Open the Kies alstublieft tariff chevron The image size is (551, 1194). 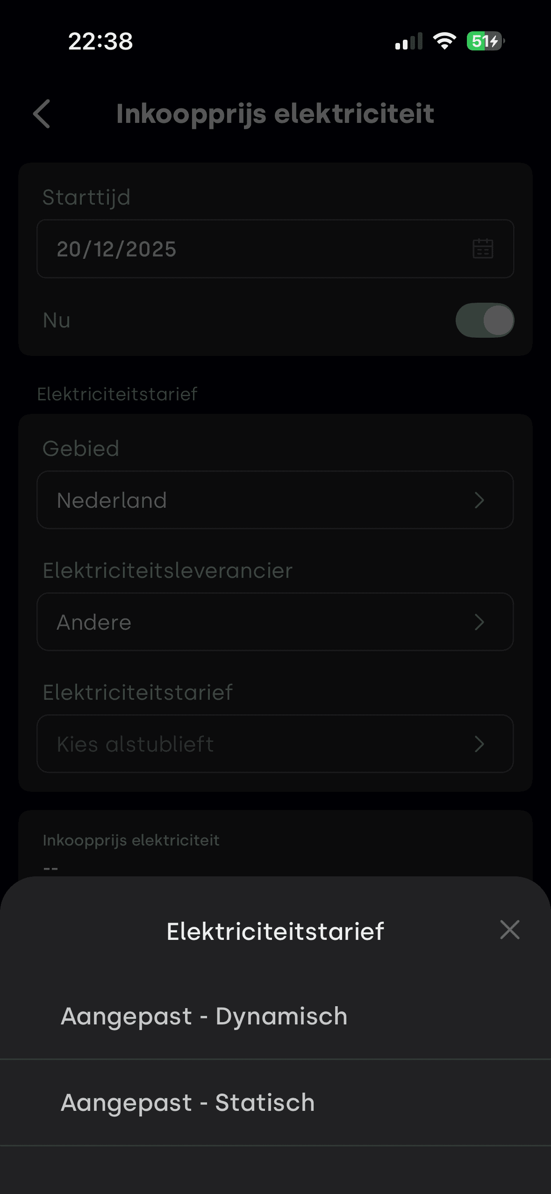tap(479, 744)
